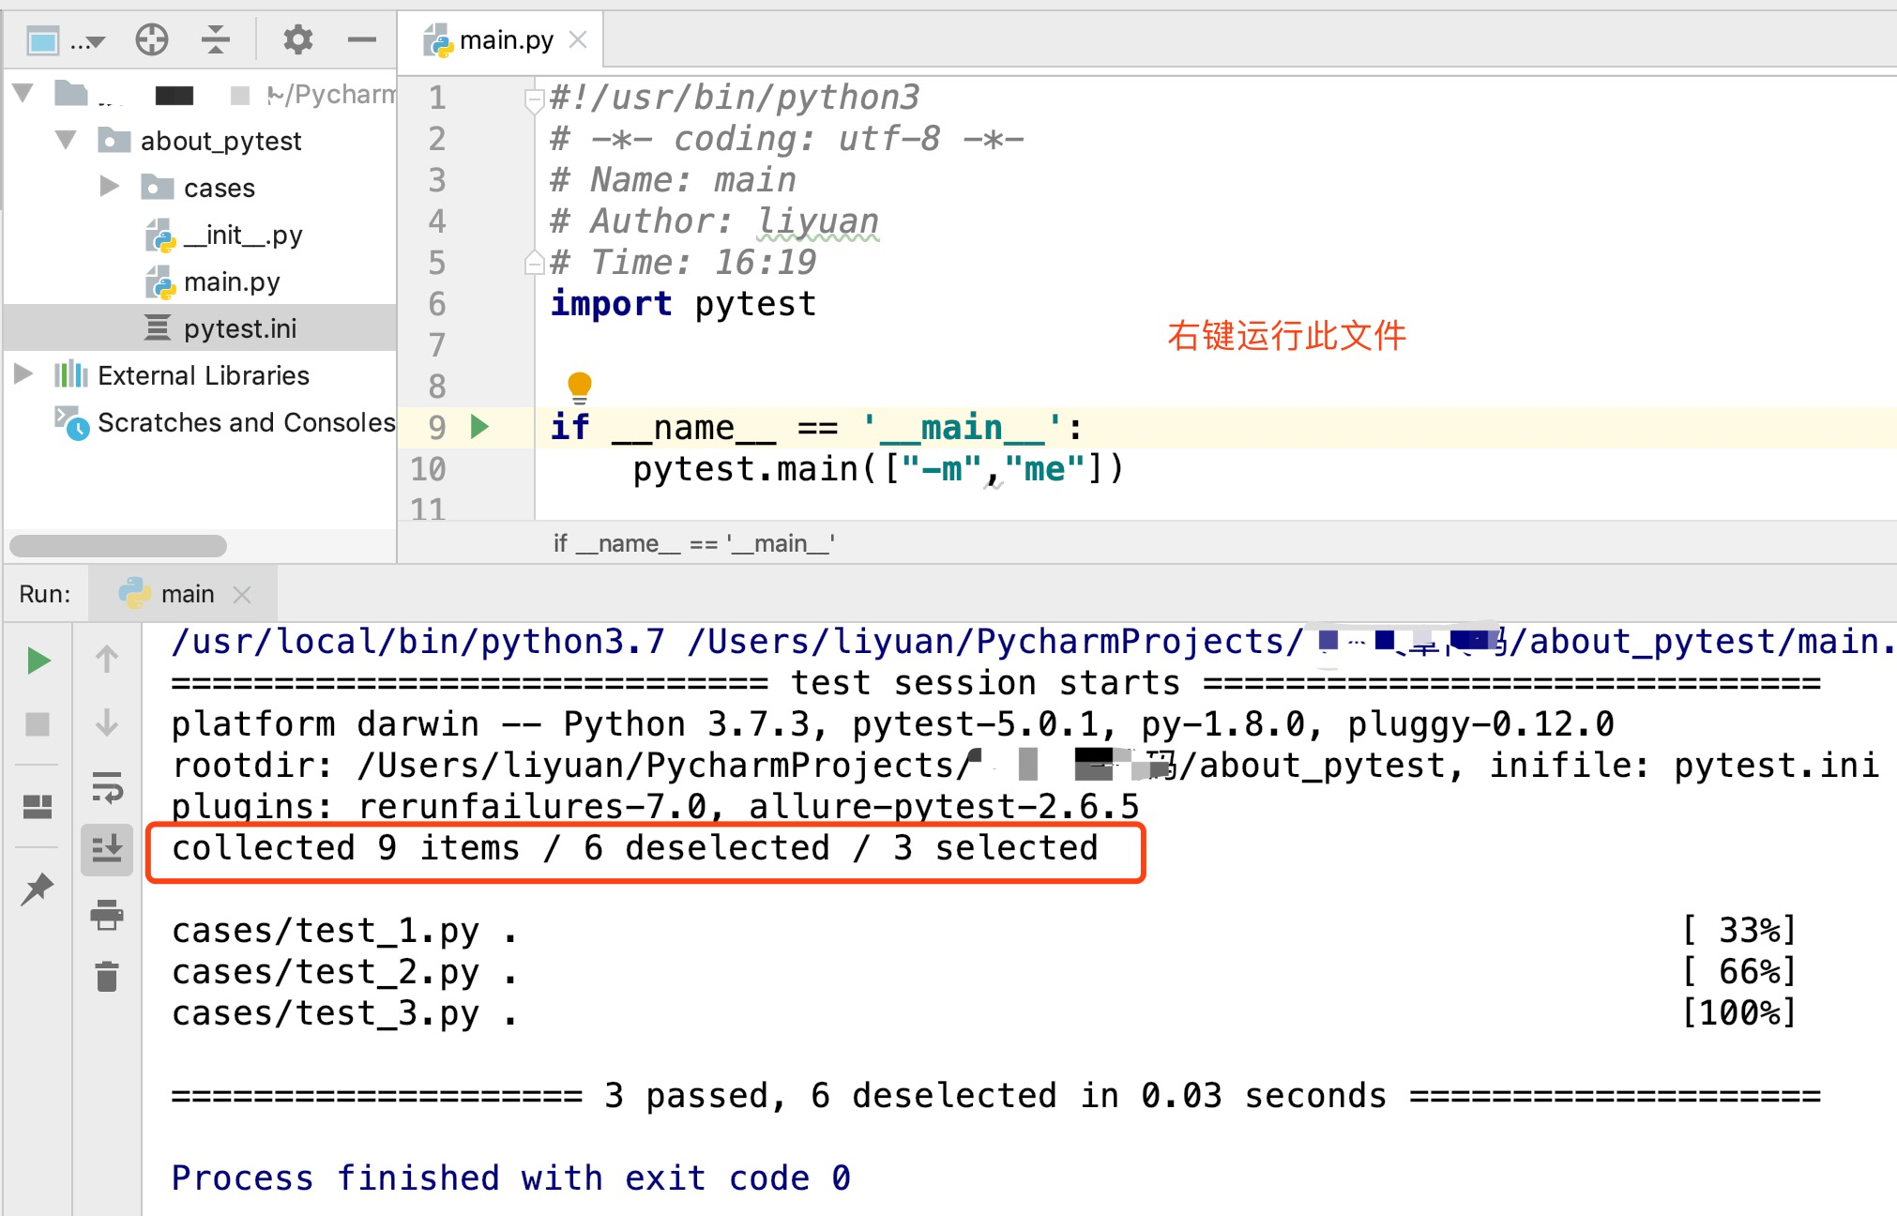Clear run console with trash icon

point(107,977)
